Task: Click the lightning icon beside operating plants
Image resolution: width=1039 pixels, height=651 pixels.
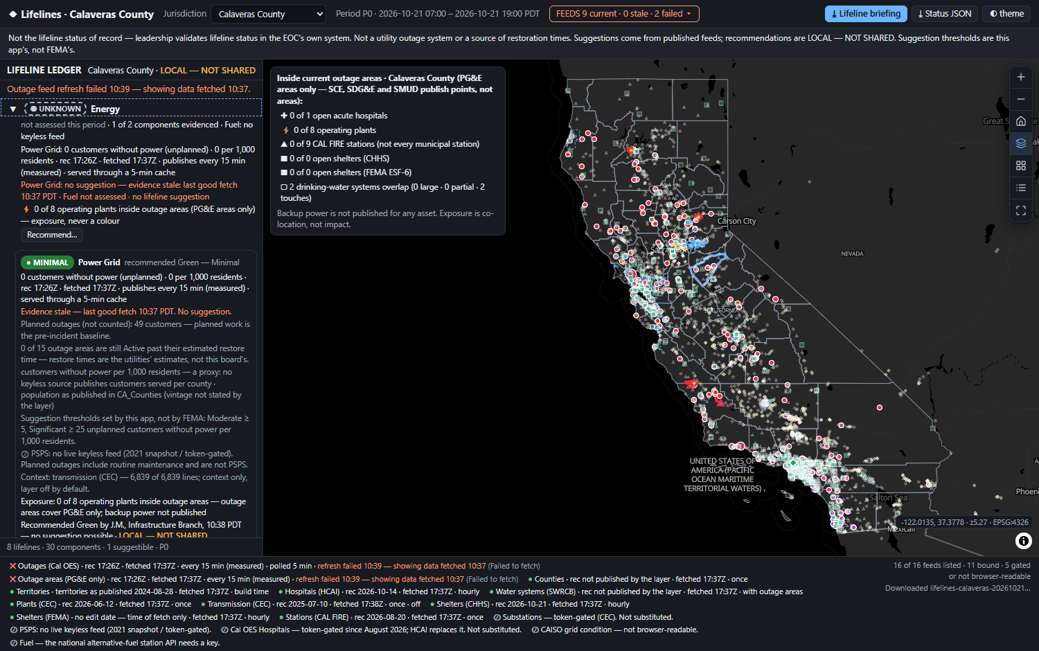Action: (x=285, y=130)
